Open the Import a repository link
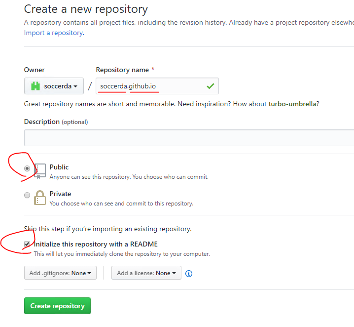Screen dimensions: 354x327 pyautogui.click(x=54, y=33)
